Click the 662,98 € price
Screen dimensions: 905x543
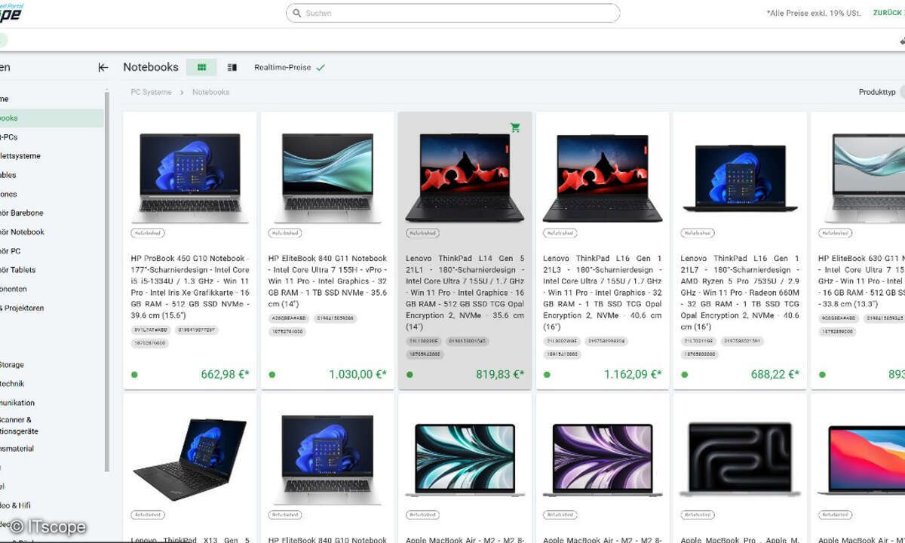(x=225, y=374)
